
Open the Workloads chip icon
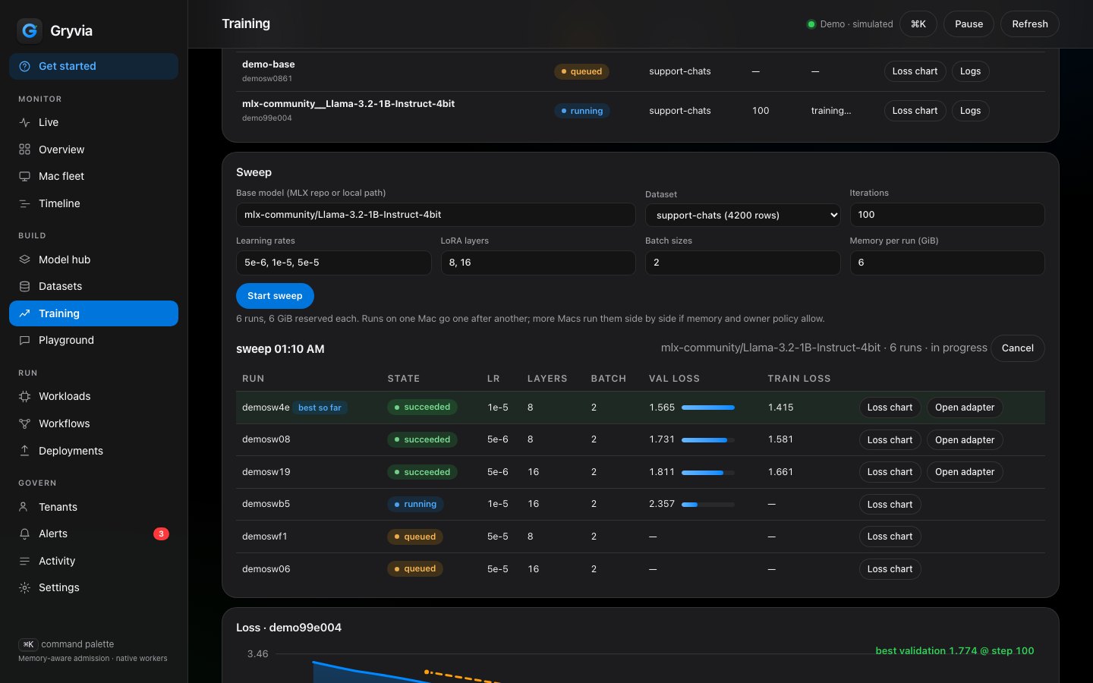click(x=25, y=396)
